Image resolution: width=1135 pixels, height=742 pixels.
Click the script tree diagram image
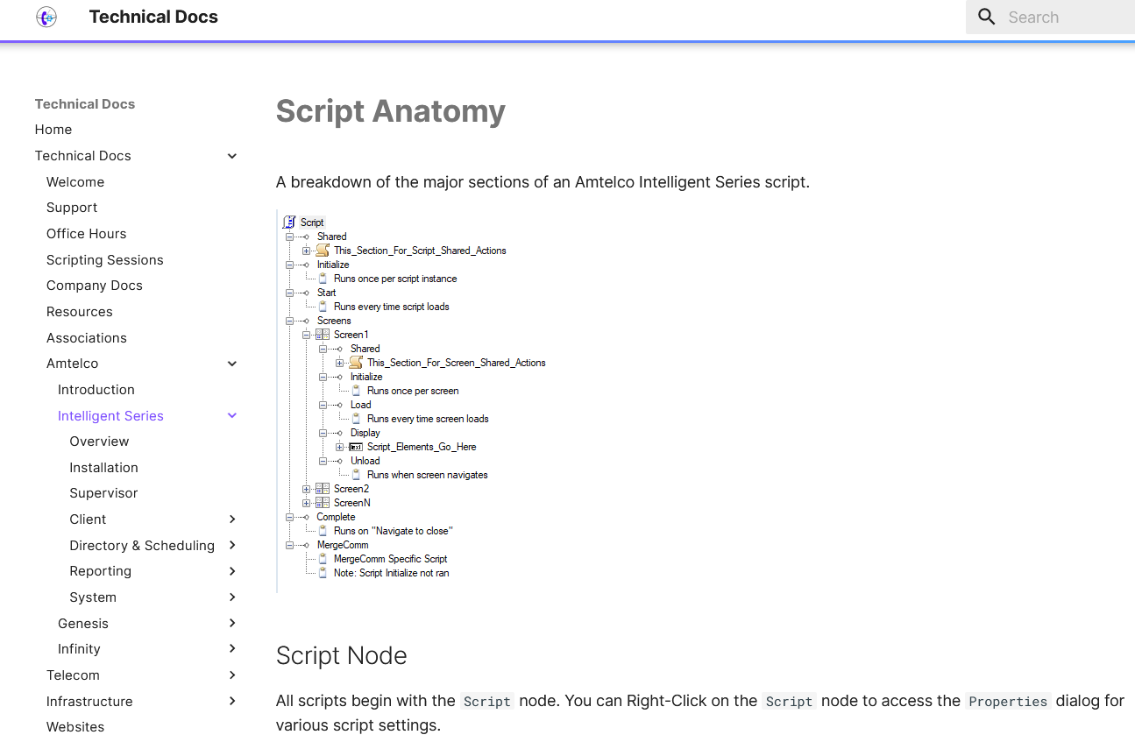click(412, 399)
